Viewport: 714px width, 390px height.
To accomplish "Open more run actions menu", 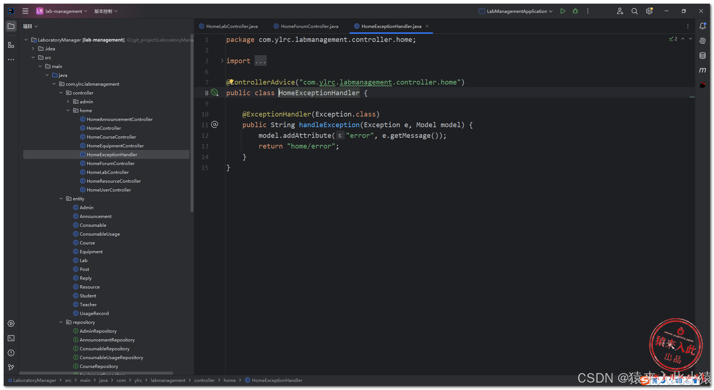I will click(588, 11).
